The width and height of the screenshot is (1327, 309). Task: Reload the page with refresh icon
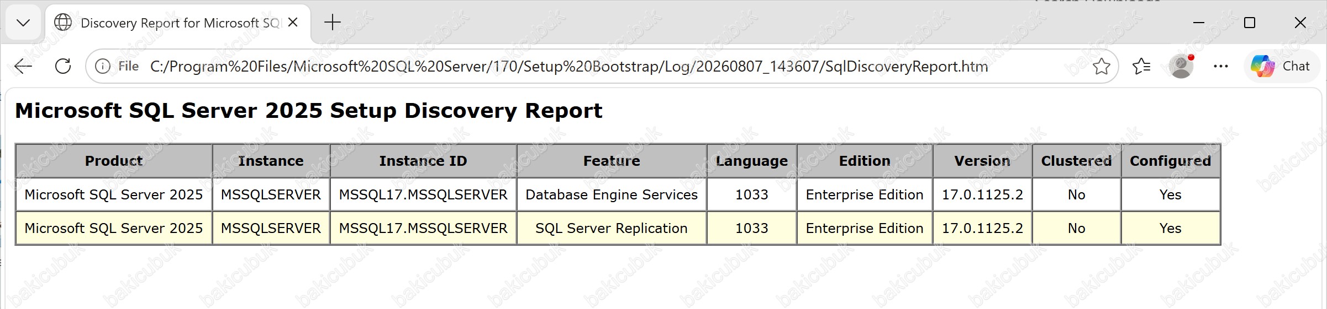63,67
